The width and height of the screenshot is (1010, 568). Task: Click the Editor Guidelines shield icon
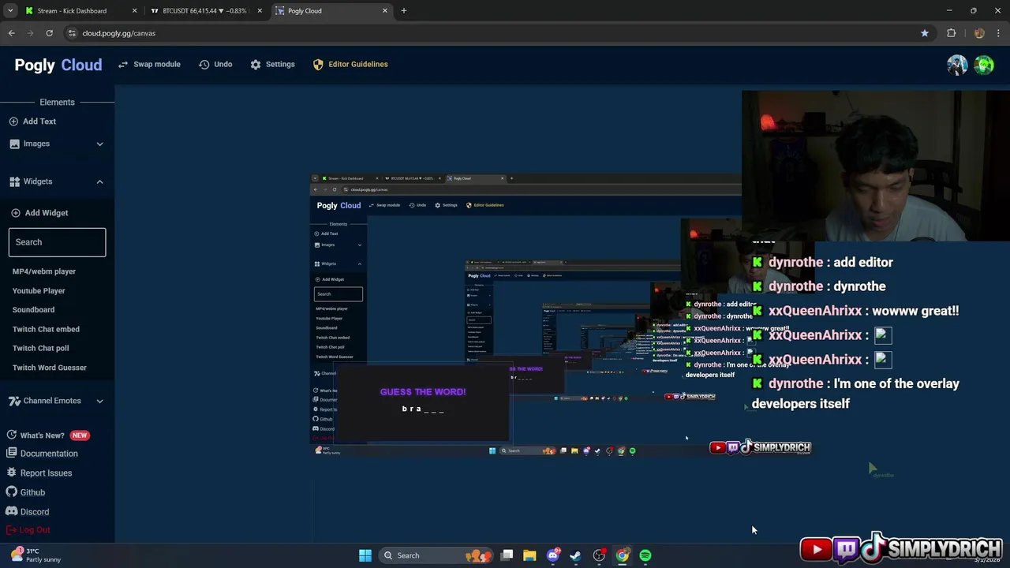[x=318, y=64]
